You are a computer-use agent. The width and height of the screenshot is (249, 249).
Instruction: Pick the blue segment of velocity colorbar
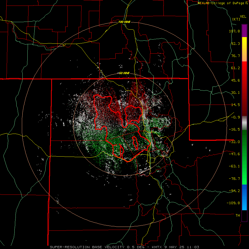[x=244, y=197]
